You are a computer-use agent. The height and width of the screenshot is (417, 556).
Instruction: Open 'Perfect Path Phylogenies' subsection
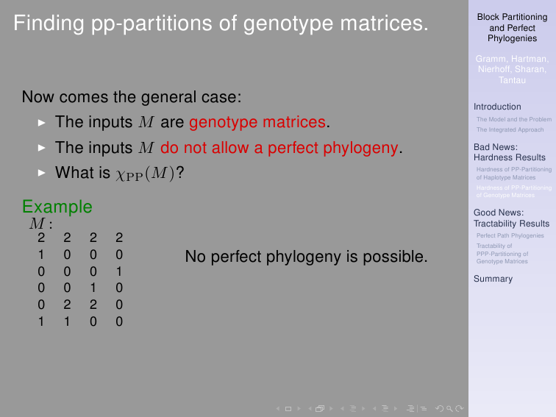click(510, 236)
